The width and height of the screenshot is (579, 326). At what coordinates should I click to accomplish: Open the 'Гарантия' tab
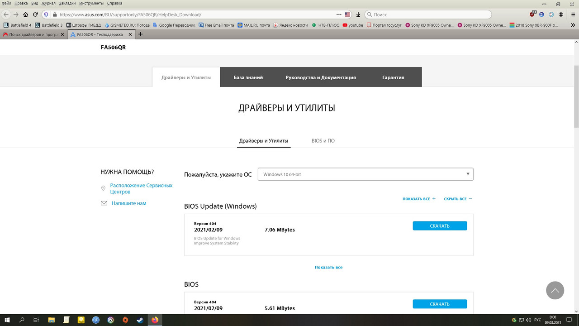[x=393, y=77]
